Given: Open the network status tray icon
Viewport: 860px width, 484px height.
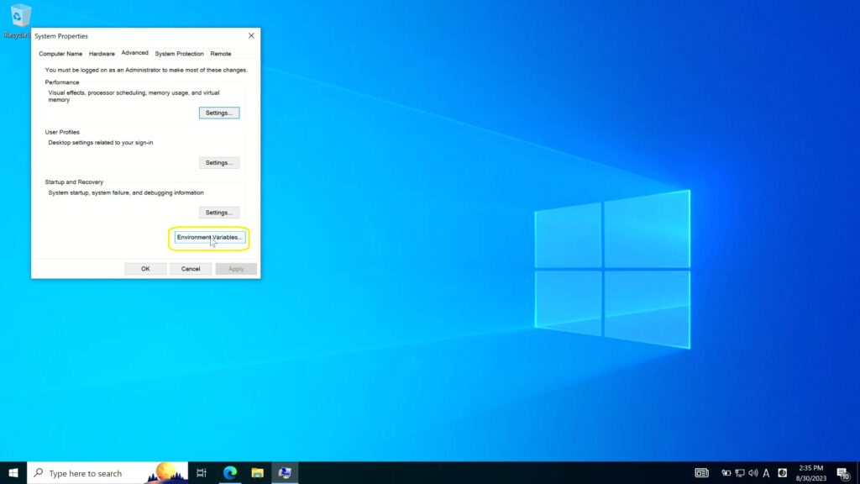Looking at the screenshot, I should (x=740, y=473).
